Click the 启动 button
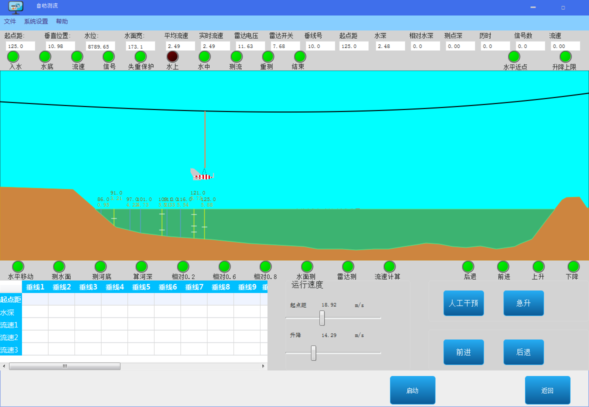Screen dimensions: 589x407 tap(412, 390)
